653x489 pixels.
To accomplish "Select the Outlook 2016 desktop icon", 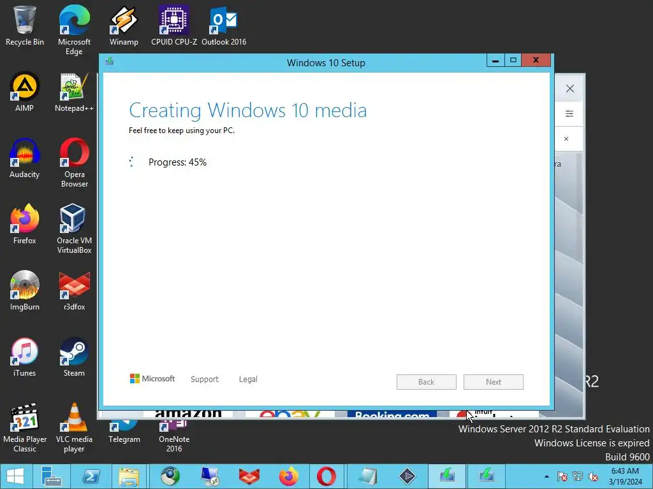I will pyautogui.click(x=224, y=25).
